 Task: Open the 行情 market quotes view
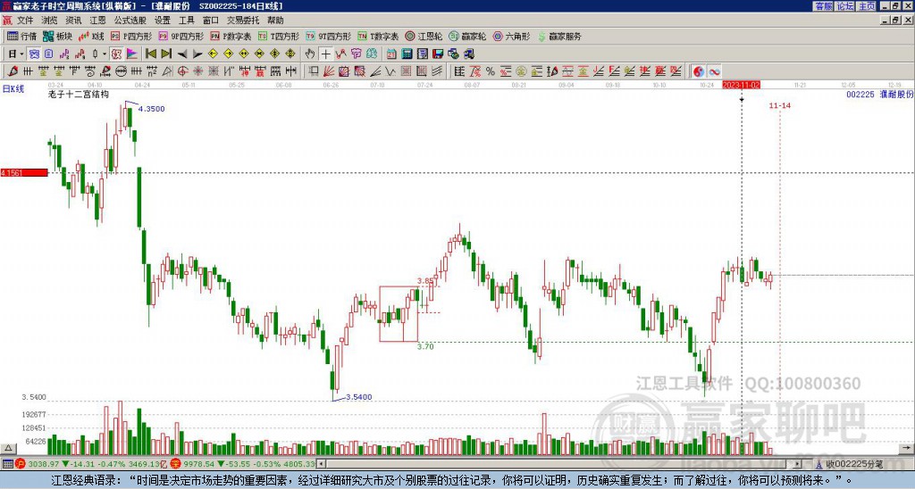click(21, 37)
